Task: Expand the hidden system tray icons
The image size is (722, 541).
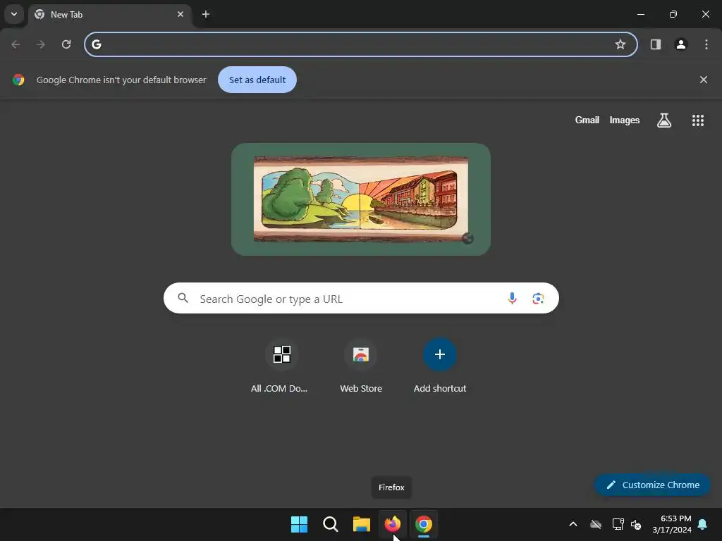Action: pyautogui.click(x=573, y=524)
